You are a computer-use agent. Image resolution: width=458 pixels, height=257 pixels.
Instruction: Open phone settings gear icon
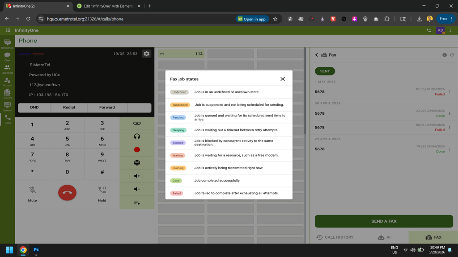146,54
